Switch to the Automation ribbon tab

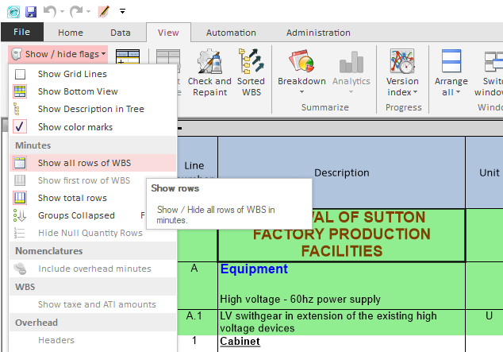(231, 33)
